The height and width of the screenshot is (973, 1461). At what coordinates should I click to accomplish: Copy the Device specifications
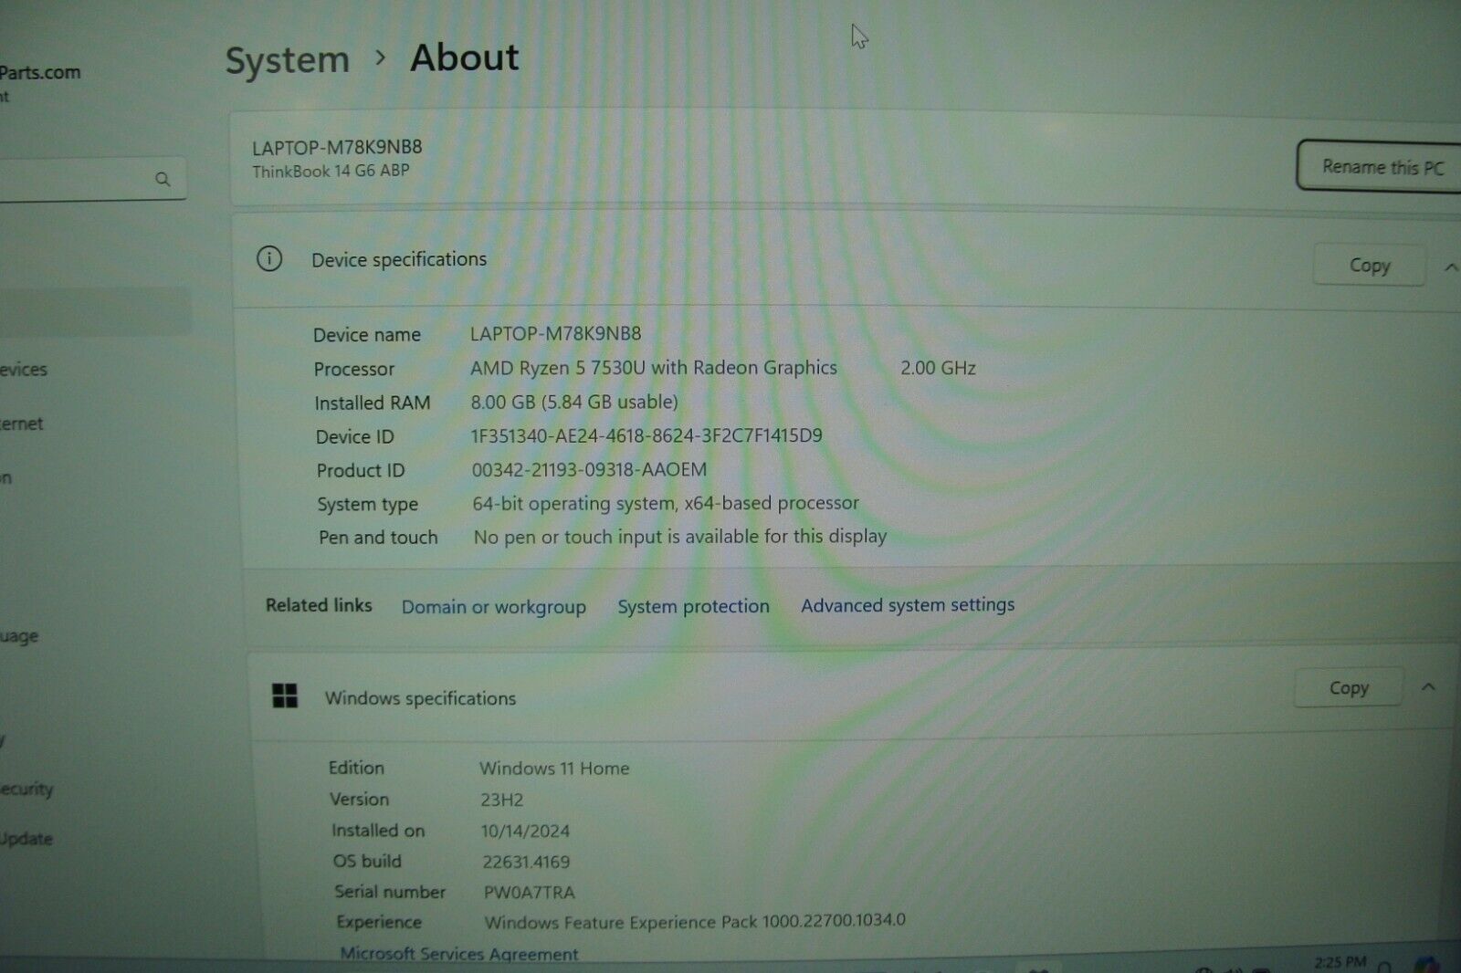click(x=1369, y=266)
